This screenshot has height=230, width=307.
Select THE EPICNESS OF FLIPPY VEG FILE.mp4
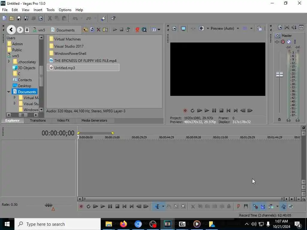(x=83, y=60)
